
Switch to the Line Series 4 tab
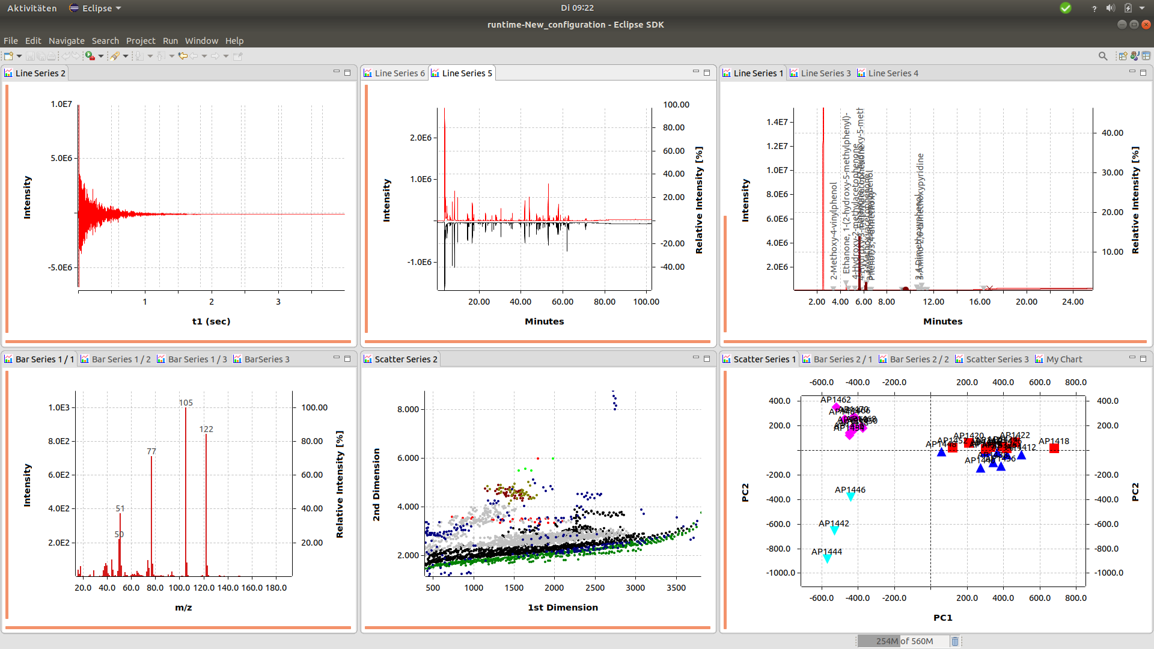coord(888,73)
